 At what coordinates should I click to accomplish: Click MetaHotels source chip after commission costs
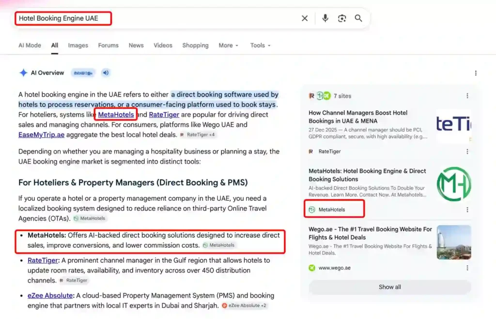(218, 245)
